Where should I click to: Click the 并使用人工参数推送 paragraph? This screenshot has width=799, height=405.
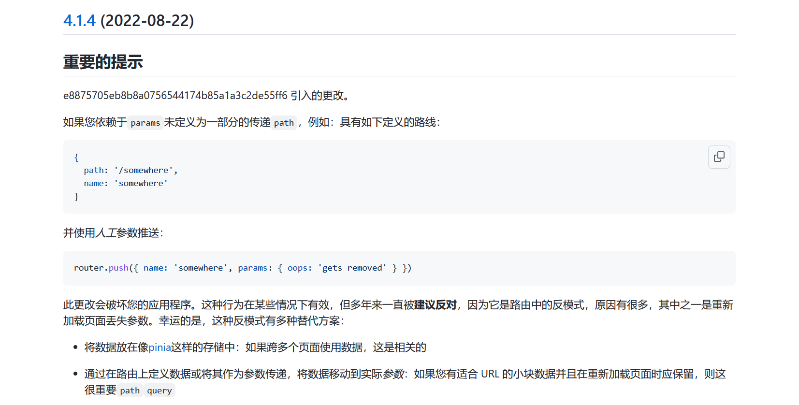coord(114,233)
